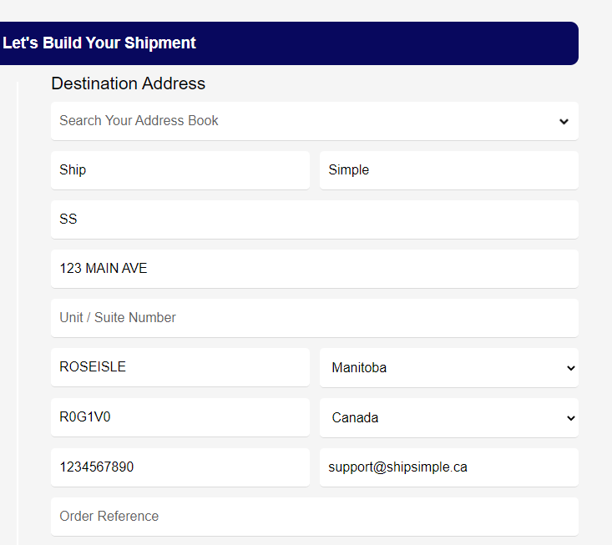Focus the last name field containing Simple

tap(449, 170)
